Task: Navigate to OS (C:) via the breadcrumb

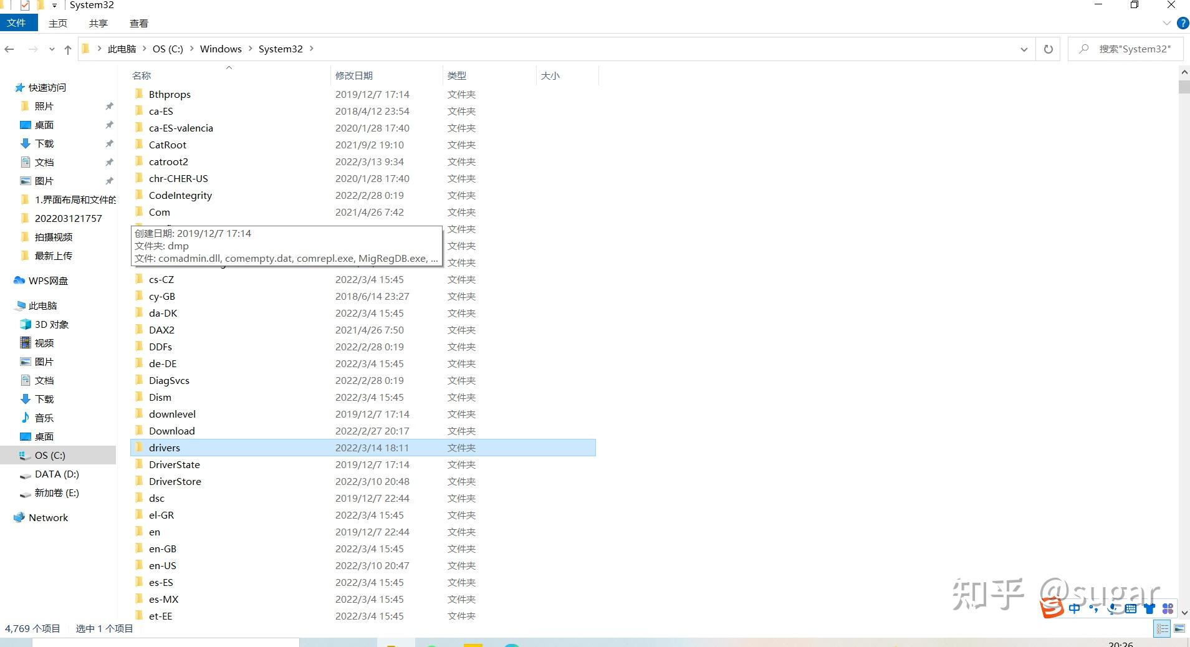Action: [167, 49]
